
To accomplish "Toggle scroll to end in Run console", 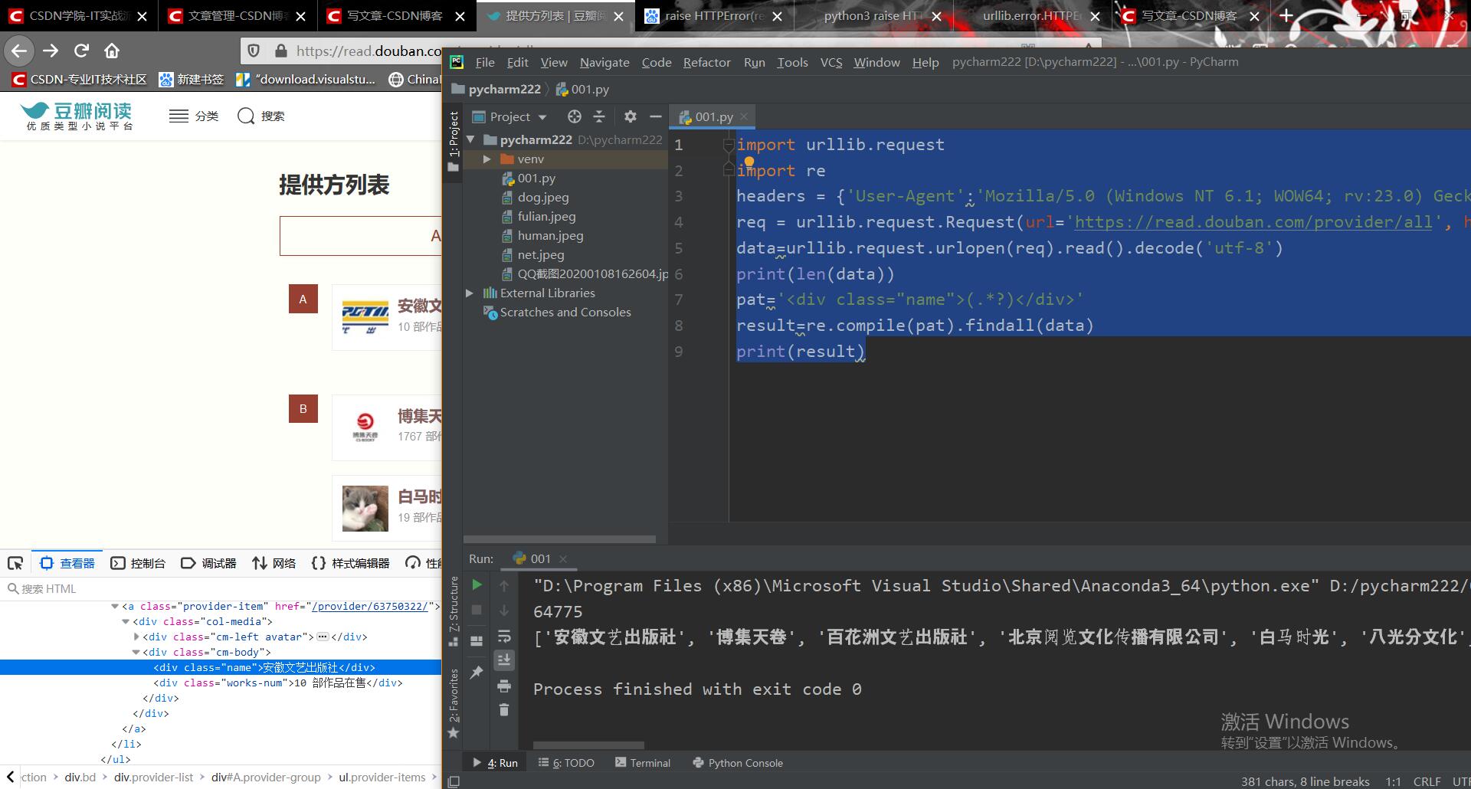I will [x=504, y=660].
